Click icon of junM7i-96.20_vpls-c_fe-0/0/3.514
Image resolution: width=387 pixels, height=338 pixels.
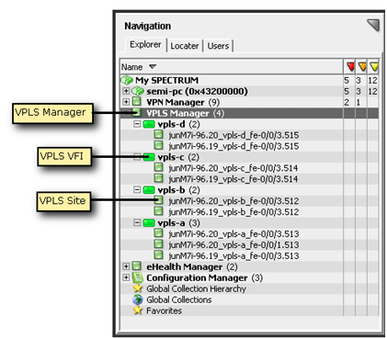[158, 167]
